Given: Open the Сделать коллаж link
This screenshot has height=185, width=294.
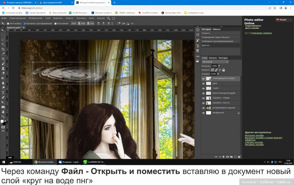Looking at the screenshot, I should click(254, 142).
